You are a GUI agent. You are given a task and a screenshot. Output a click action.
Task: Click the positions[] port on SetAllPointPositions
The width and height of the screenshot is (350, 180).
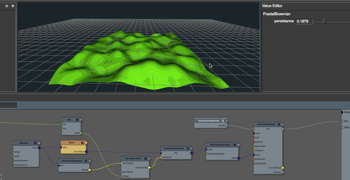161,157
